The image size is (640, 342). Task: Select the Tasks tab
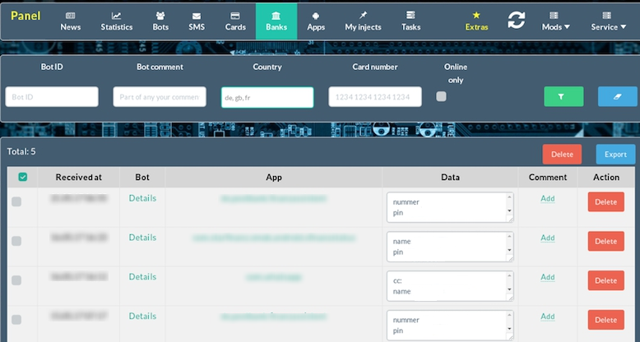pos(410,21)
